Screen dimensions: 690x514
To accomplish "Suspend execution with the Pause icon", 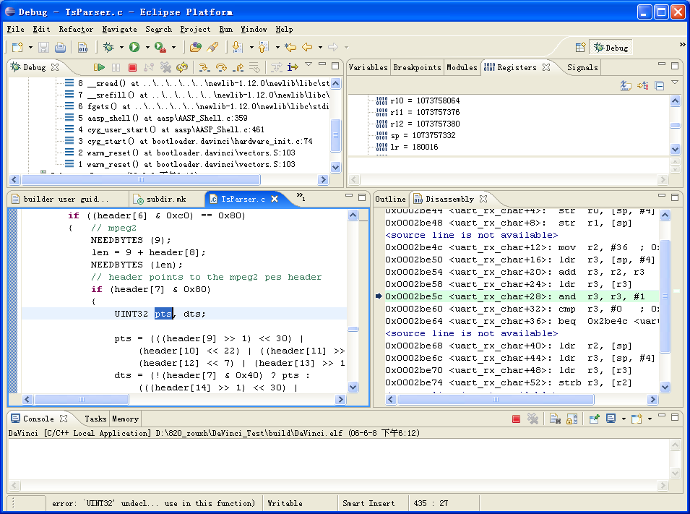I will click(116, 67).
